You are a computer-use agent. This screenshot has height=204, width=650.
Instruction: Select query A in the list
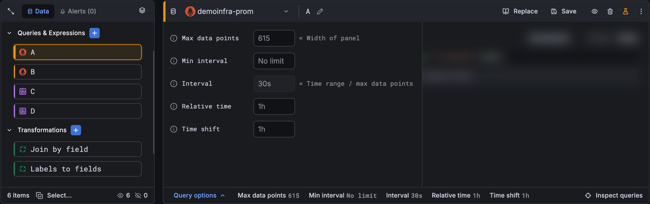(78, 52)
